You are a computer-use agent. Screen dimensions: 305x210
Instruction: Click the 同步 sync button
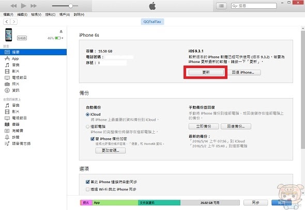(255, 203)
